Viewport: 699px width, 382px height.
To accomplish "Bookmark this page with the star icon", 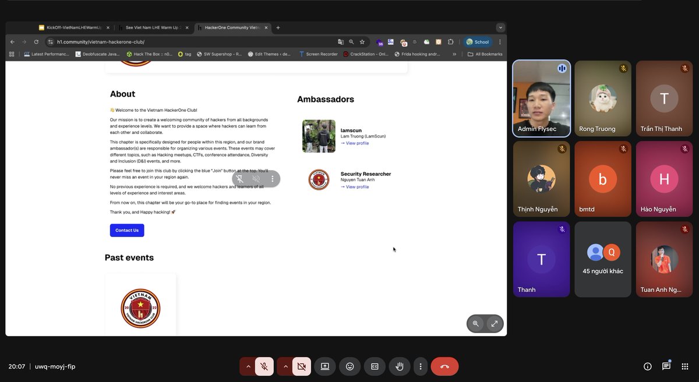I will click(x=362, y=42).
